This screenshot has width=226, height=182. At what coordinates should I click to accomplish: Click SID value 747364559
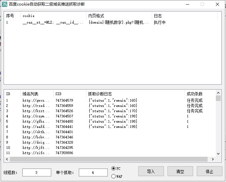click(64, 106)
